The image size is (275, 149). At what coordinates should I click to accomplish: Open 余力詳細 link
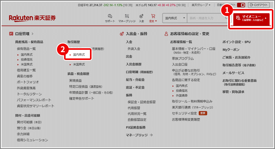(x=23, y=134)
